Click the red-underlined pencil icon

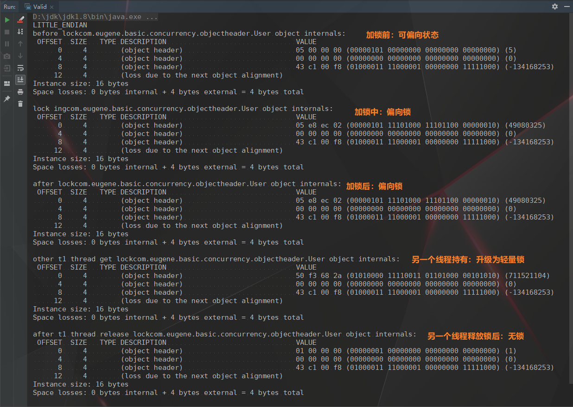click(20, 20)
